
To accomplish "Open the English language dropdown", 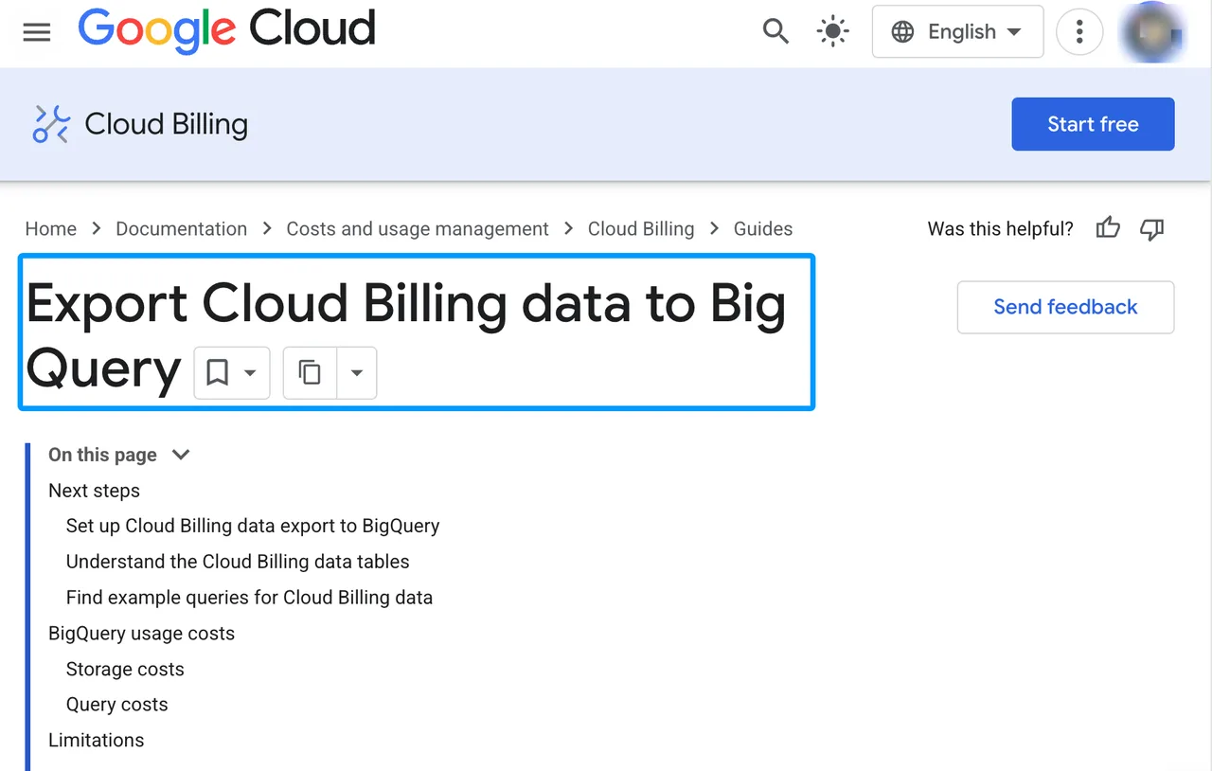I will pos(957,31).
